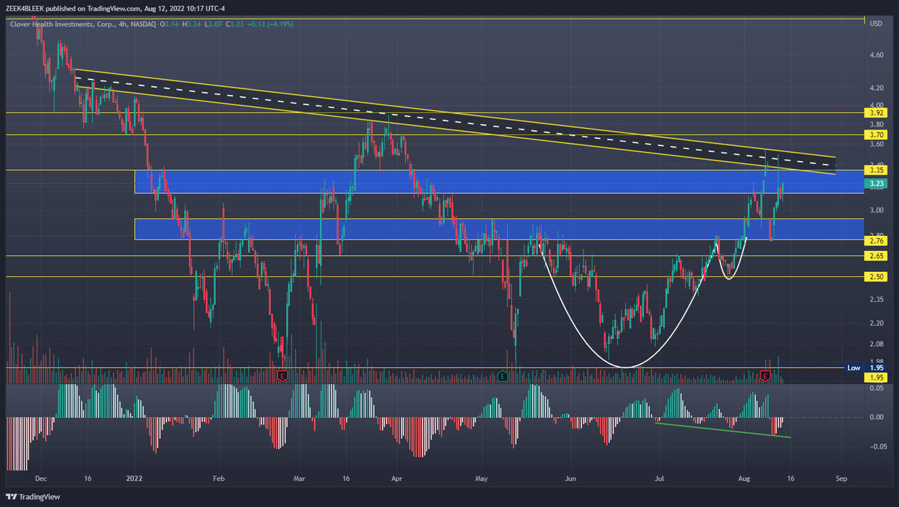Click the Jul date label

660,477
